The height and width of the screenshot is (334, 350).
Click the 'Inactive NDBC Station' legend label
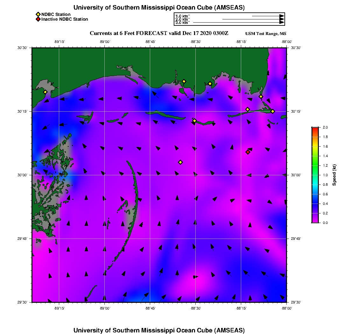point(65,19)
